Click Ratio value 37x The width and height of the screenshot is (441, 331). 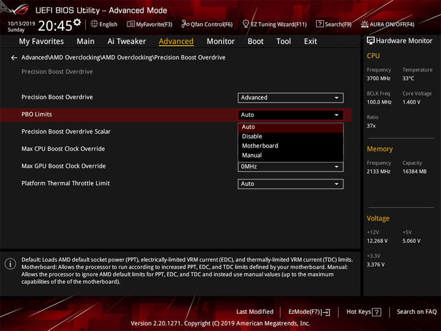(x=371, y=126)
